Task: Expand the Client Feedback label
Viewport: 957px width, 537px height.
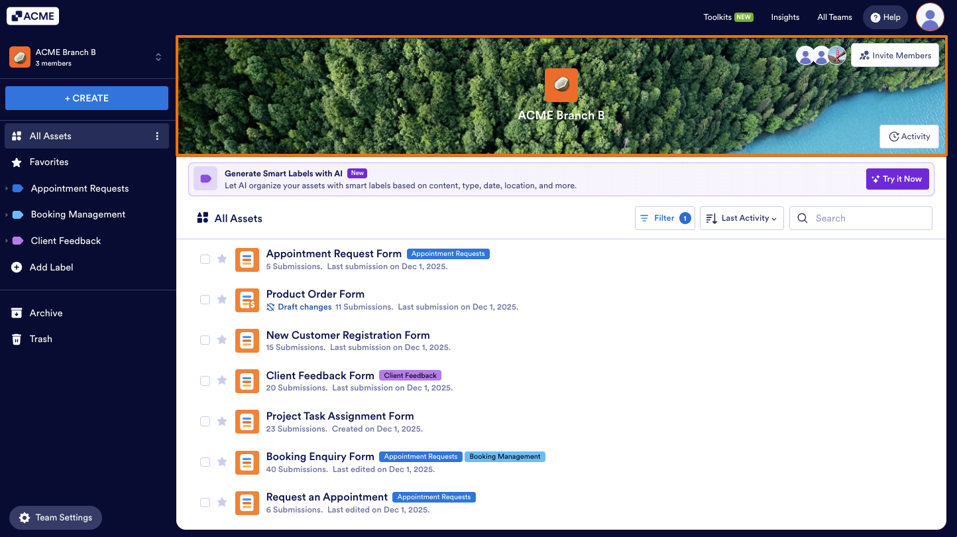Action: click(x=7, y=241)
